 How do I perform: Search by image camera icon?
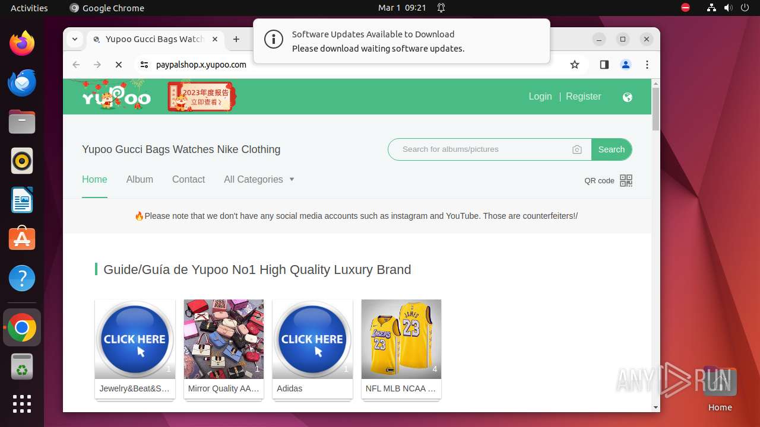(x=577, y=149)
